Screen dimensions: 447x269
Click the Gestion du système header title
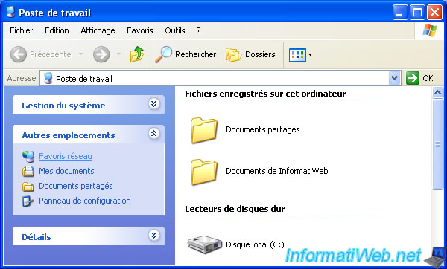coord(63,106)
